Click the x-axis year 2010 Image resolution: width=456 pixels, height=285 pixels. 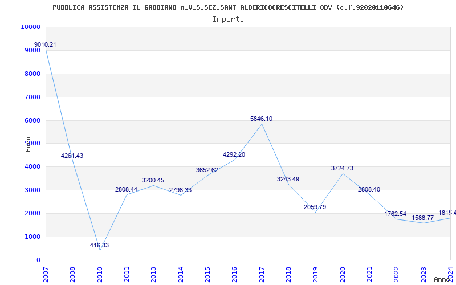(x=100, y=275)
